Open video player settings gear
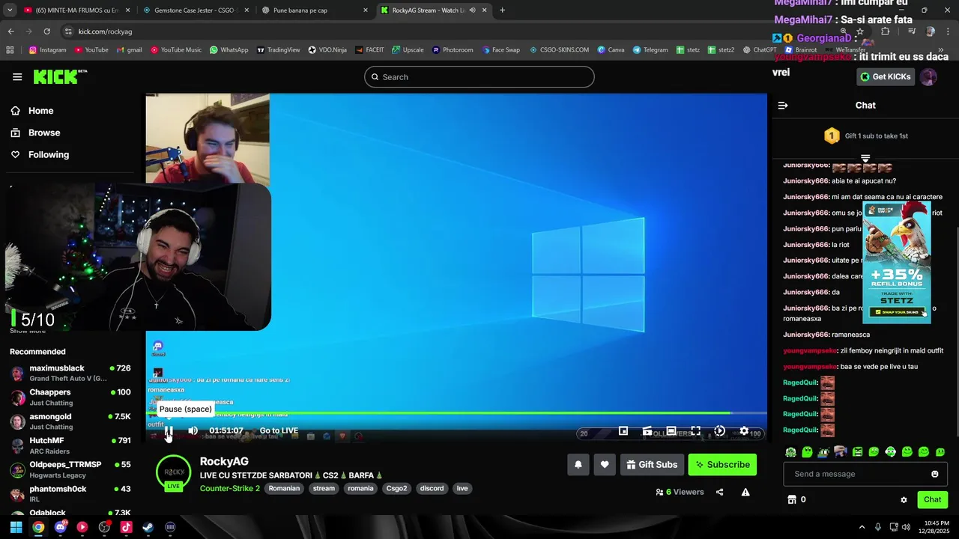Screen dimensions: 959x539 [x=744, y=430]
